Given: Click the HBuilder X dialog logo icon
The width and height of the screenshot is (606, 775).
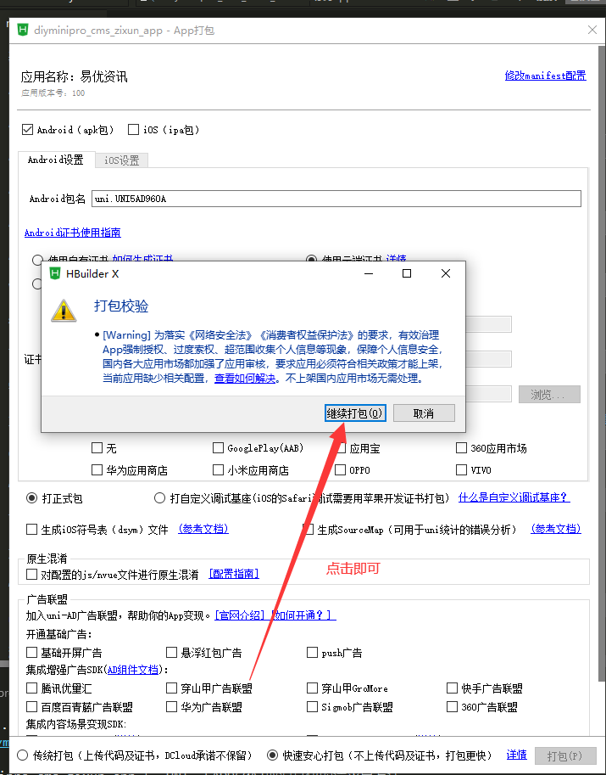Looking at the screenshot, I should (55, 273).
